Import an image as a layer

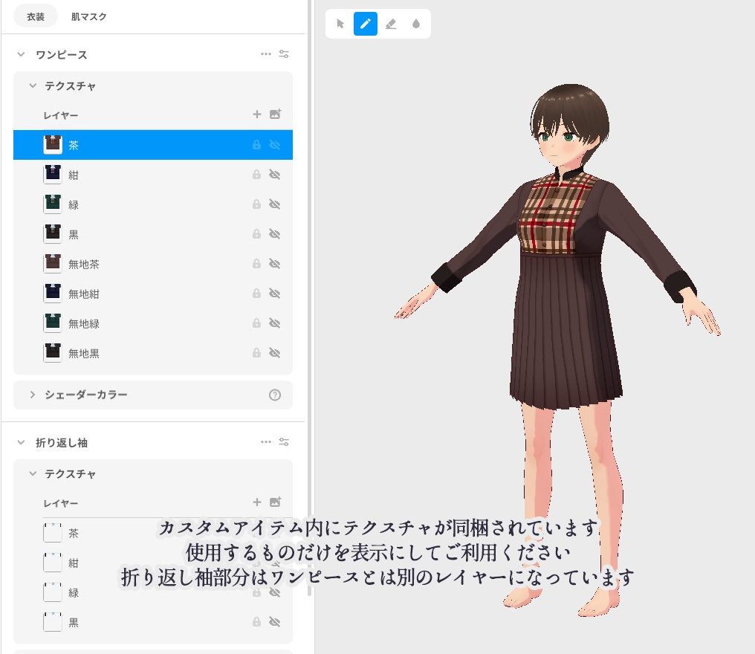275,114
